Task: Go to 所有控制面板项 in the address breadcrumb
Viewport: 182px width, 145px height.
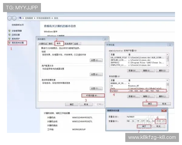Action: [43, 18]
